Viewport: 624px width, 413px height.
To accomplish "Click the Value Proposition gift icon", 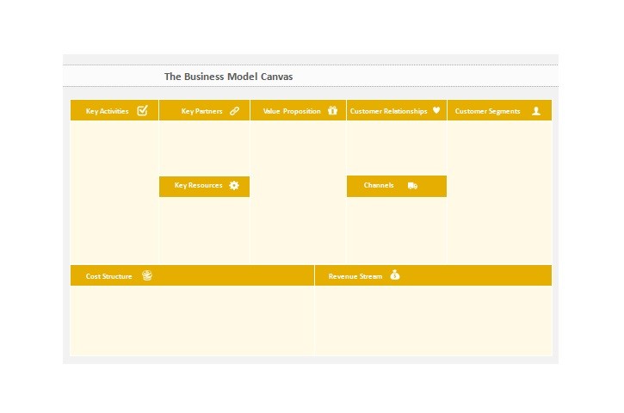I will click(x=333, y=110).
